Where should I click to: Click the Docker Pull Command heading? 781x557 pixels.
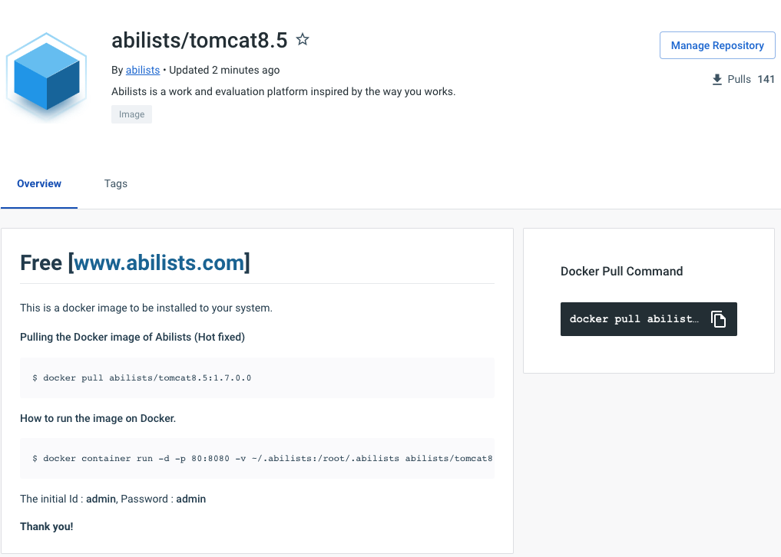click(x=621, y=272)
